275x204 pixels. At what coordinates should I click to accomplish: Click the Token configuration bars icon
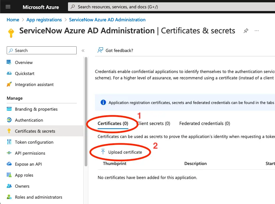(9, 142)
